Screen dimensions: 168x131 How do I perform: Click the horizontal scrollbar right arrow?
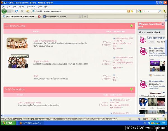pos(163,116)
